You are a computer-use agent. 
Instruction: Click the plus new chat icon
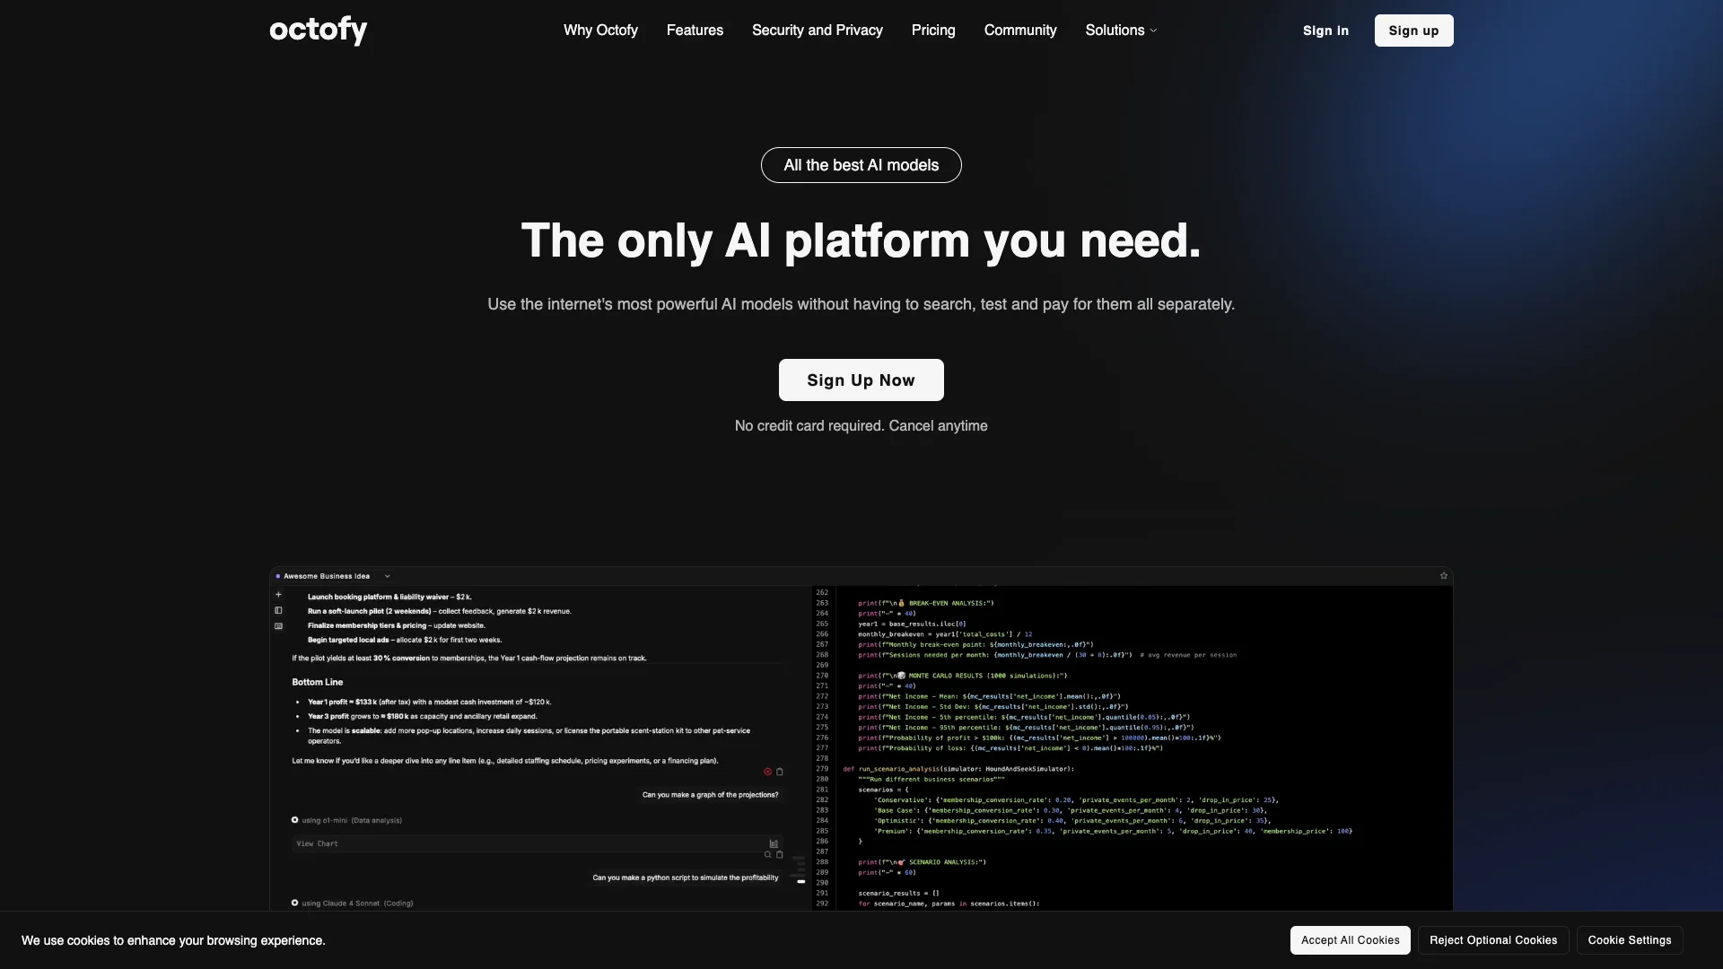tap(278, 595)
